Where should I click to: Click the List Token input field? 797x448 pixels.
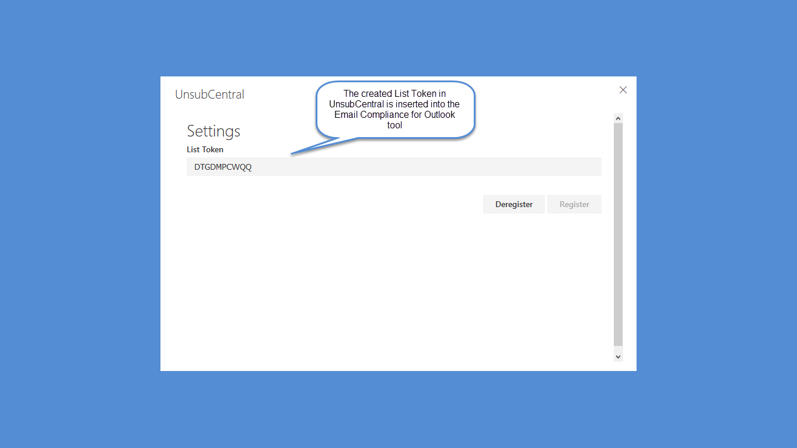[x=394, y=167]
